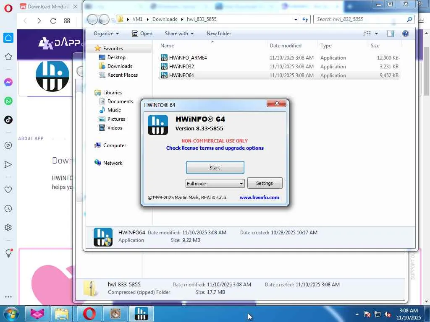The image size is (430, 322).
Task: Open Opera lightbulb tips icon
Action: (8, 252)
